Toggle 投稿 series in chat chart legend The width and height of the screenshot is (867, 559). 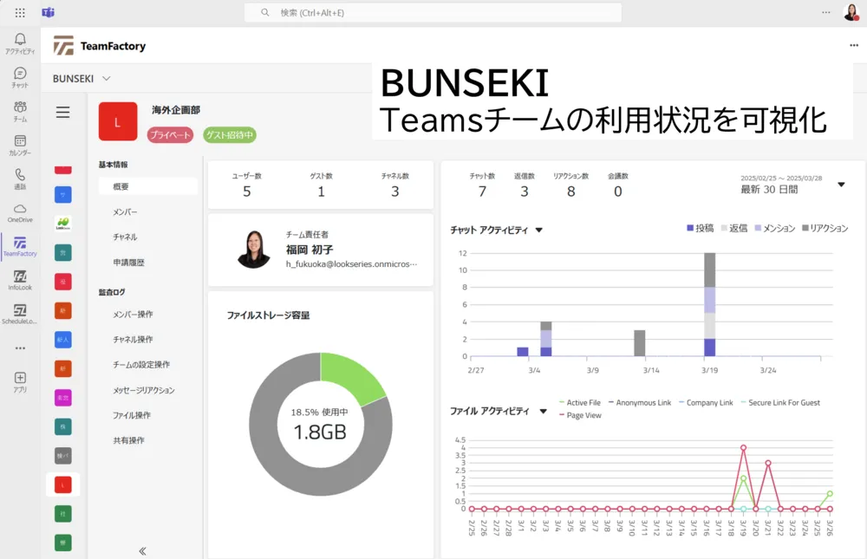(700, 228)
